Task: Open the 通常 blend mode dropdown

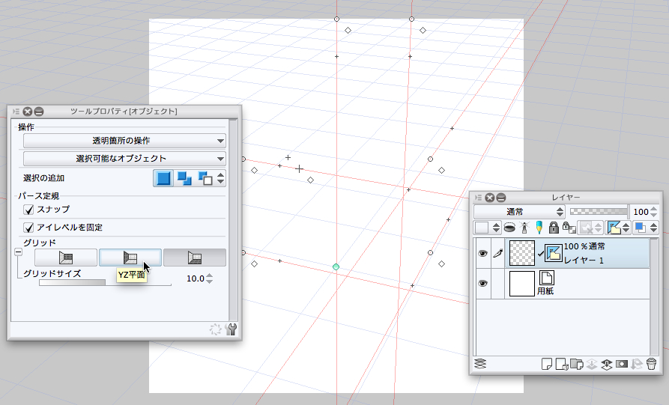Action: pos(518,212)
